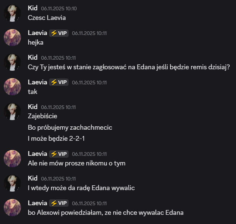Select the username Kid above 'Czesc Laevia'

click(33, 8)
